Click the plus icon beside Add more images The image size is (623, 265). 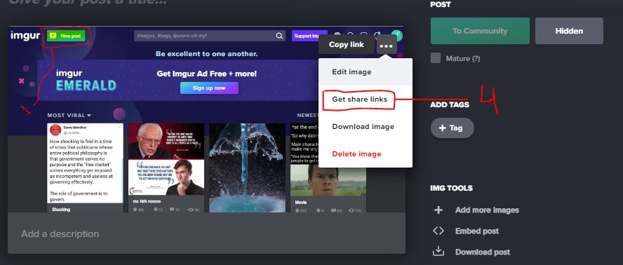tap(438, 210)
